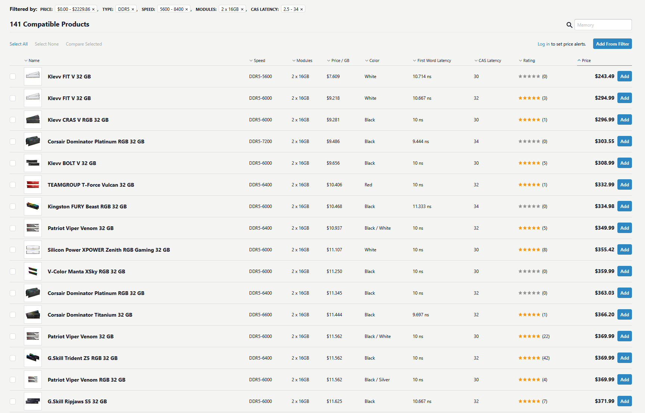Viewport: 645px width, 413px height.
Task: Click rating stars for TEAMGROUP T-Force Vulcan
Action: click(x=529, y=185)
